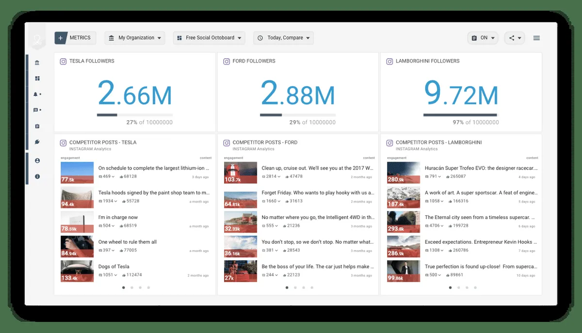Click the info icon in sidebar

37,176
